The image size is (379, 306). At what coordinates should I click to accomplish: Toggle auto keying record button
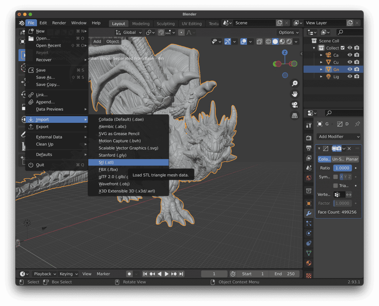(x=129, y=274)
